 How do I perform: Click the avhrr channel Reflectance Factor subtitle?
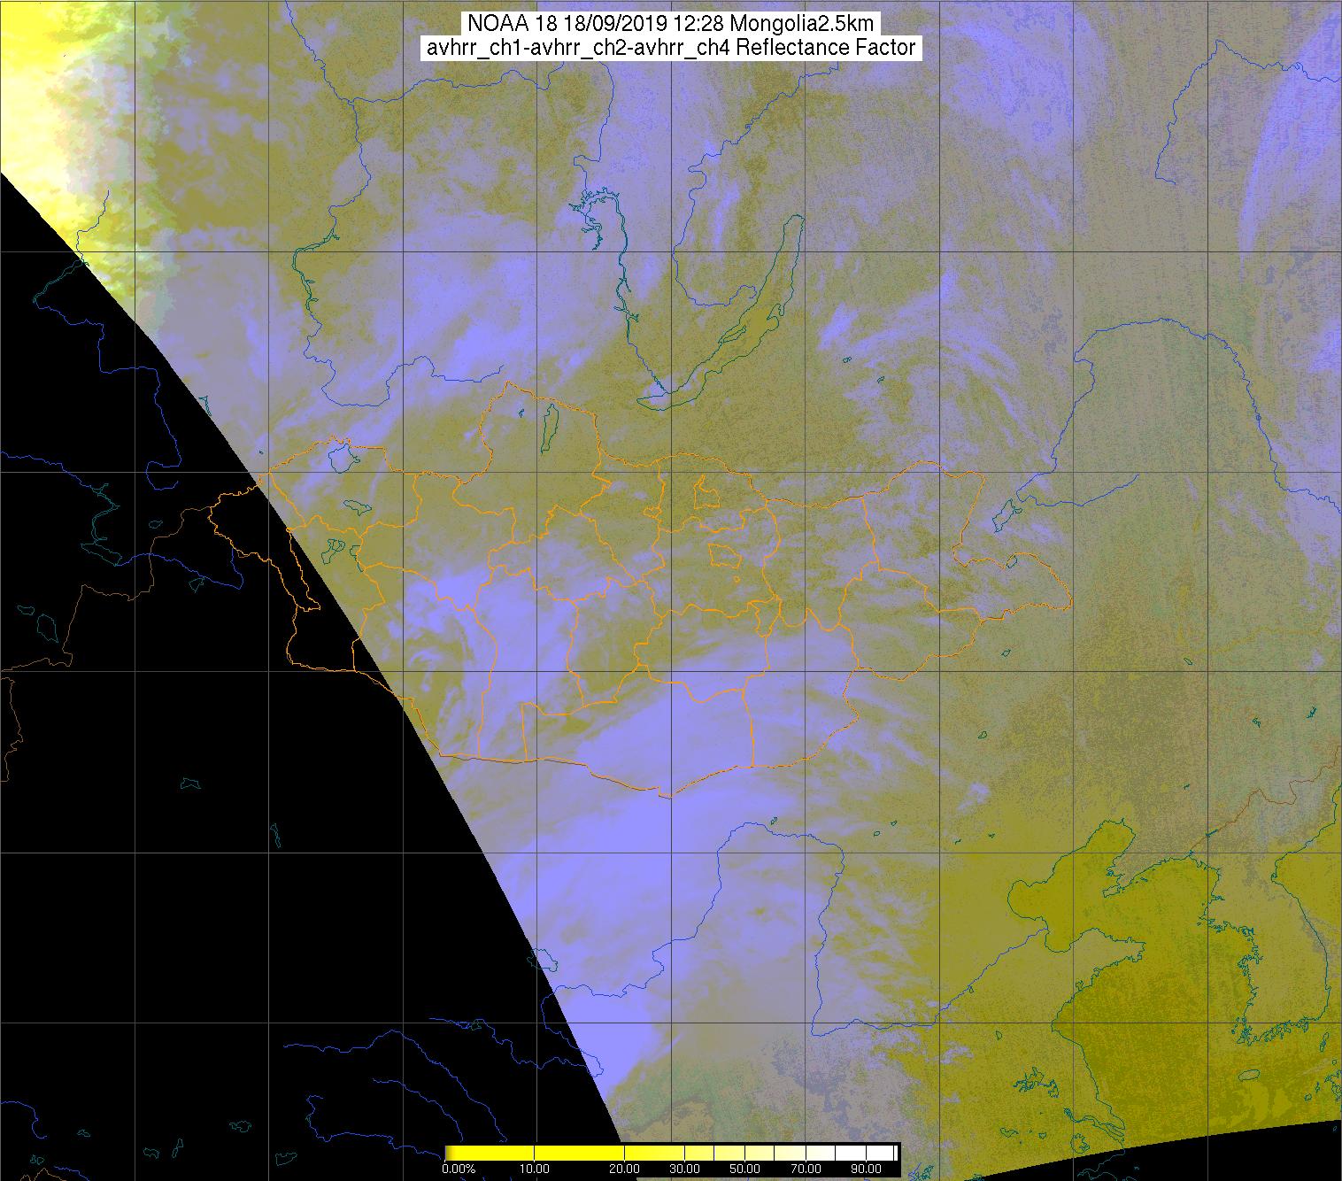[x=670, y=48]
